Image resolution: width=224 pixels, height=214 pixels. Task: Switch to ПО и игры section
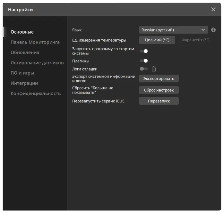22,73
